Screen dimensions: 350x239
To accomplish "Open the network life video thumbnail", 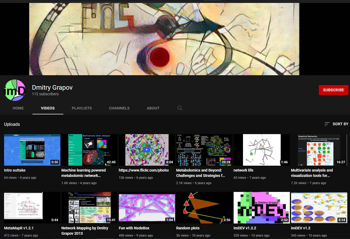I will 261,150.
